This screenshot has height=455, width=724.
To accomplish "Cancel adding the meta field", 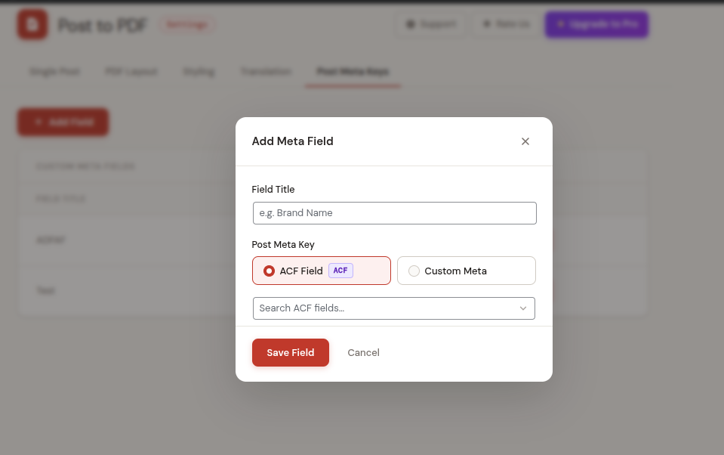I will 363,353.
